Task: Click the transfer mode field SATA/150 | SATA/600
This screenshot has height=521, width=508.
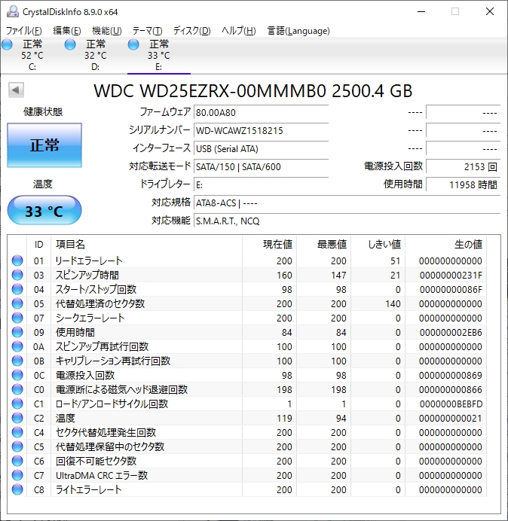Action: coord(261,166)
